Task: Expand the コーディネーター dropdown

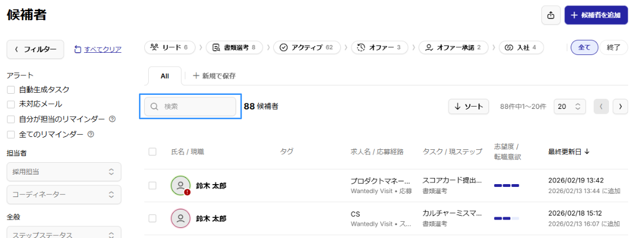Action: (64, 195)
